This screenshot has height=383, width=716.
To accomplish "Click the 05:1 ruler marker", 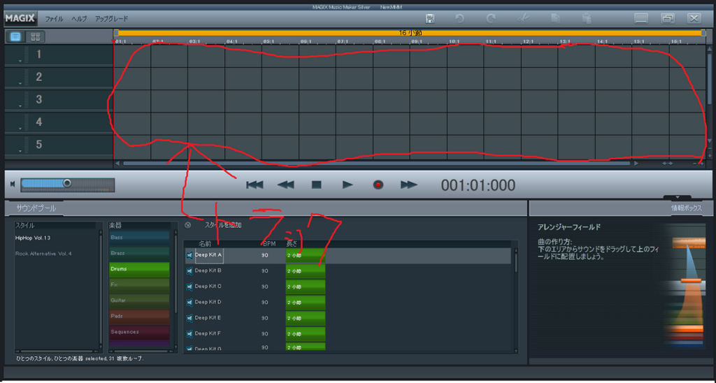I will pos(269,41).
